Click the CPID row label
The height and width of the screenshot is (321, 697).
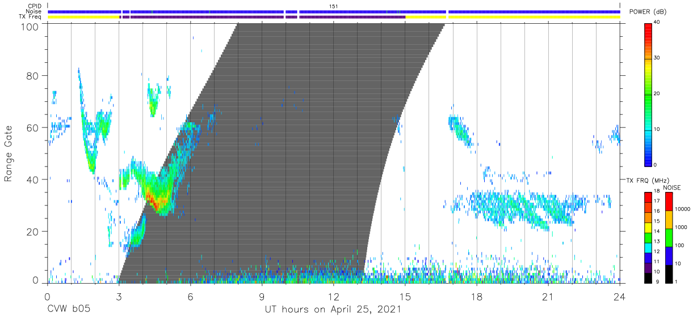[x=35, y=6]
